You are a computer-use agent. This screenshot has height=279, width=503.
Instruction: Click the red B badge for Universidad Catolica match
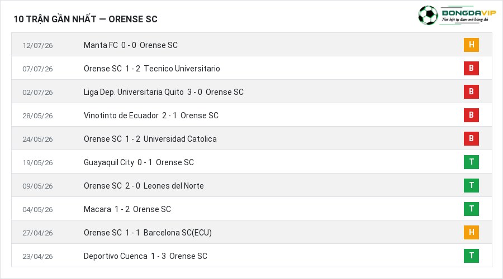pyautogui.click(x=471, y=138)
